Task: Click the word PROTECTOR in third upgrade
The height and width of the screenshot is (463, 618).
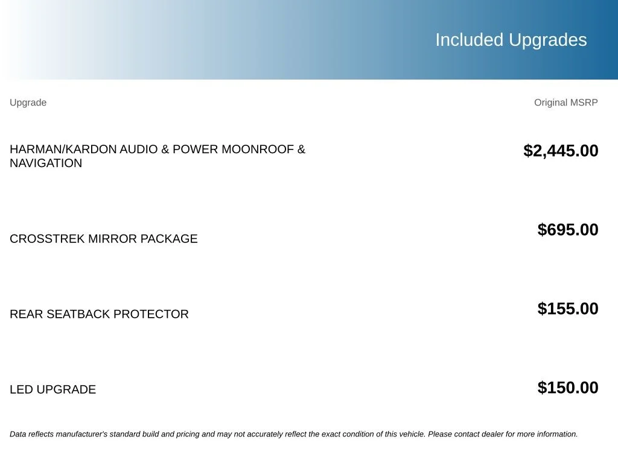Action: click(151, 313)
